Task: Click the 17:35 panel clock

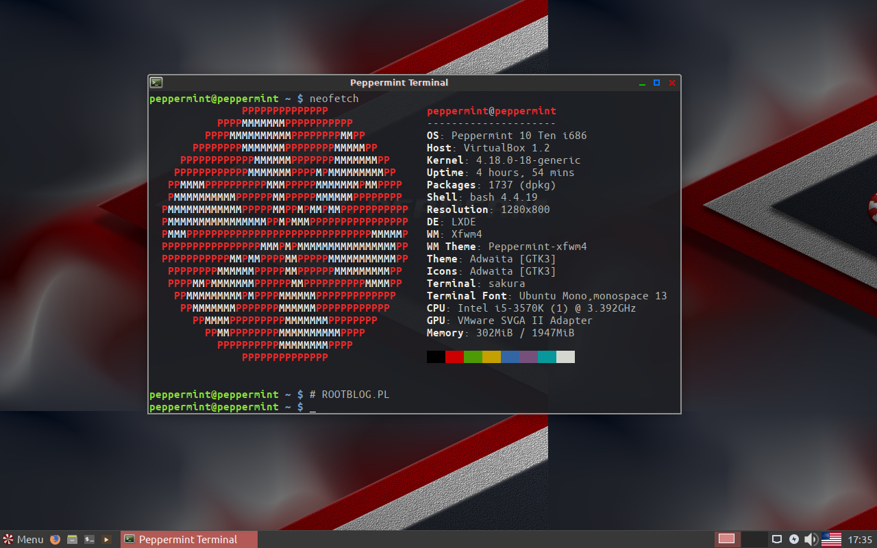Action: pyautogui.click(x=860, y=540)
